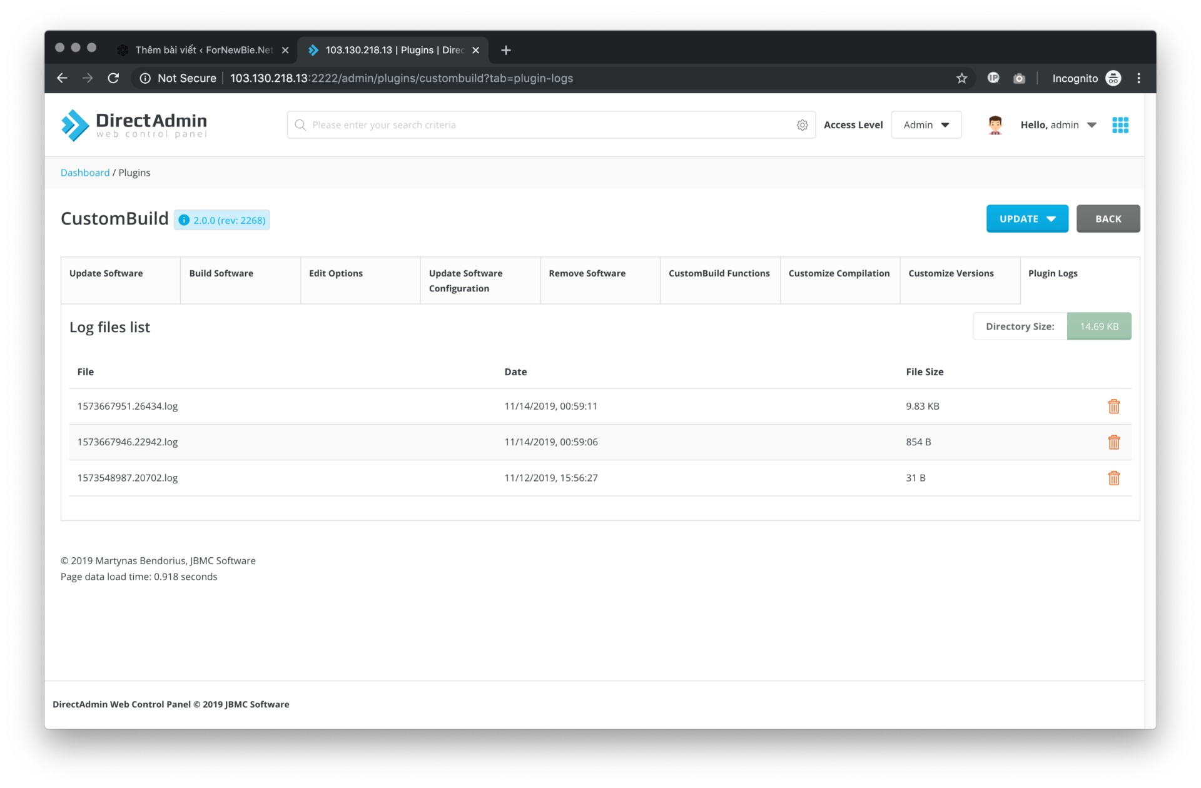Open the Update Software Configuration tab
This screenshot has width=1201, height=788.
click(480, 280)
